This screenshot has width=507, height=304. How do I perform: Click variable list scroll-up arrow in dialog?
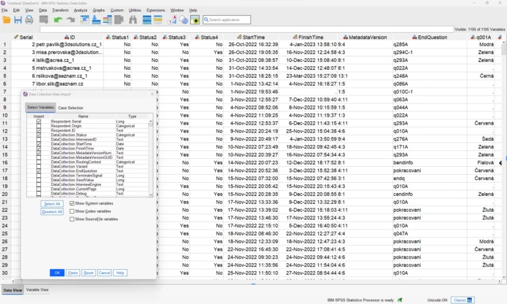point(151,121)
